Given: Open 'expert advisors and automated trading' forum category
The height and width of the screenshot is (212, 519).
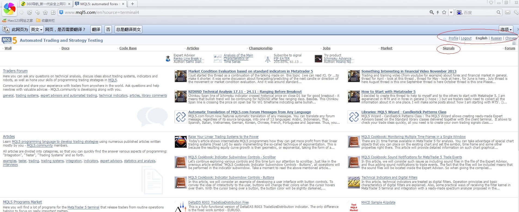Looking at the screenshot, I should 69,96.
